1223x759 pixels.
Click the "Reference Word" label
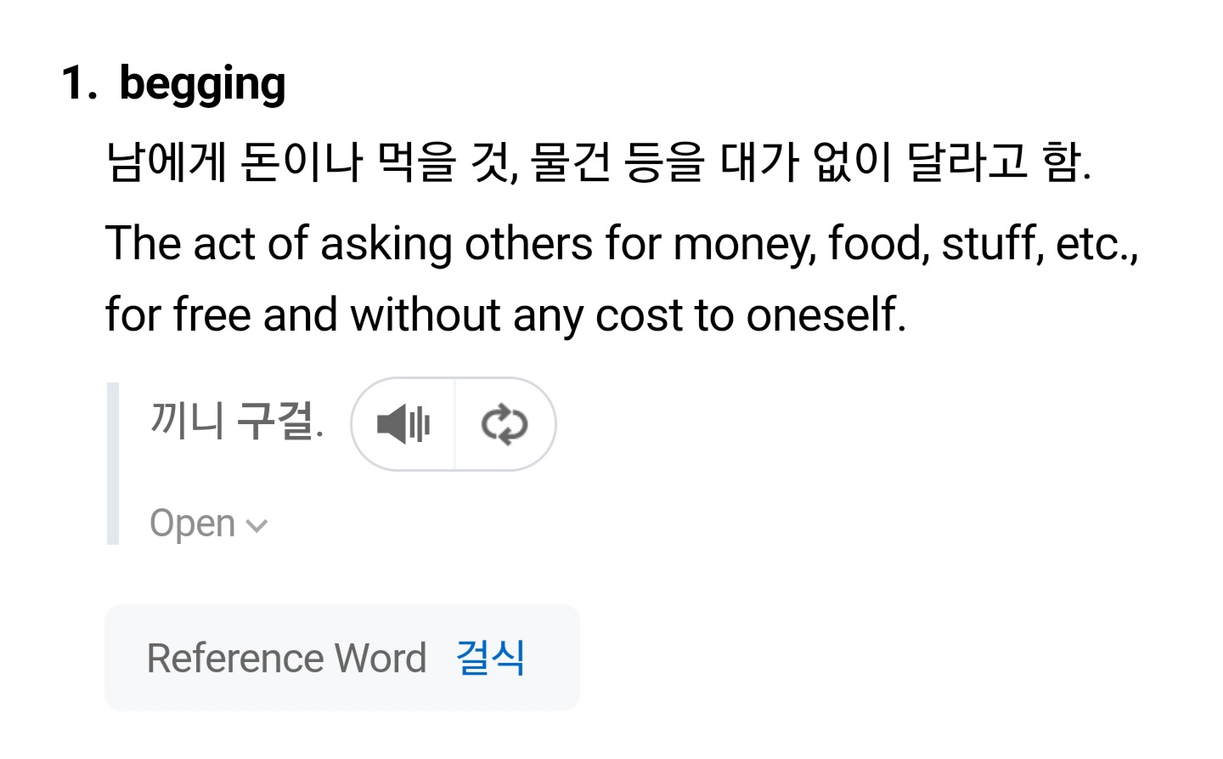286,659
